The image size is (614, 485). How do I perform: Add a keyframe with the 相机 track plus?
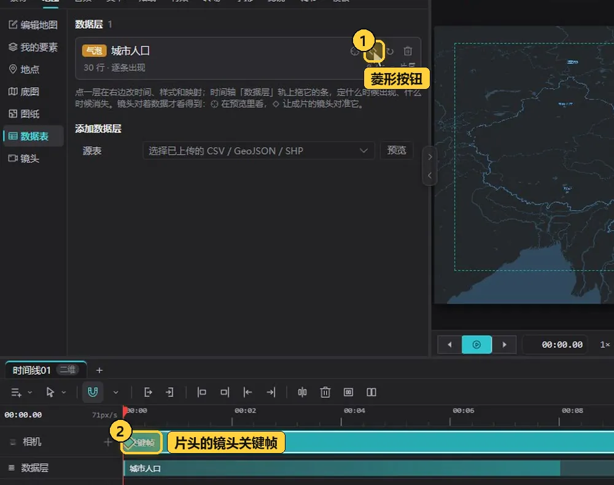107,442
